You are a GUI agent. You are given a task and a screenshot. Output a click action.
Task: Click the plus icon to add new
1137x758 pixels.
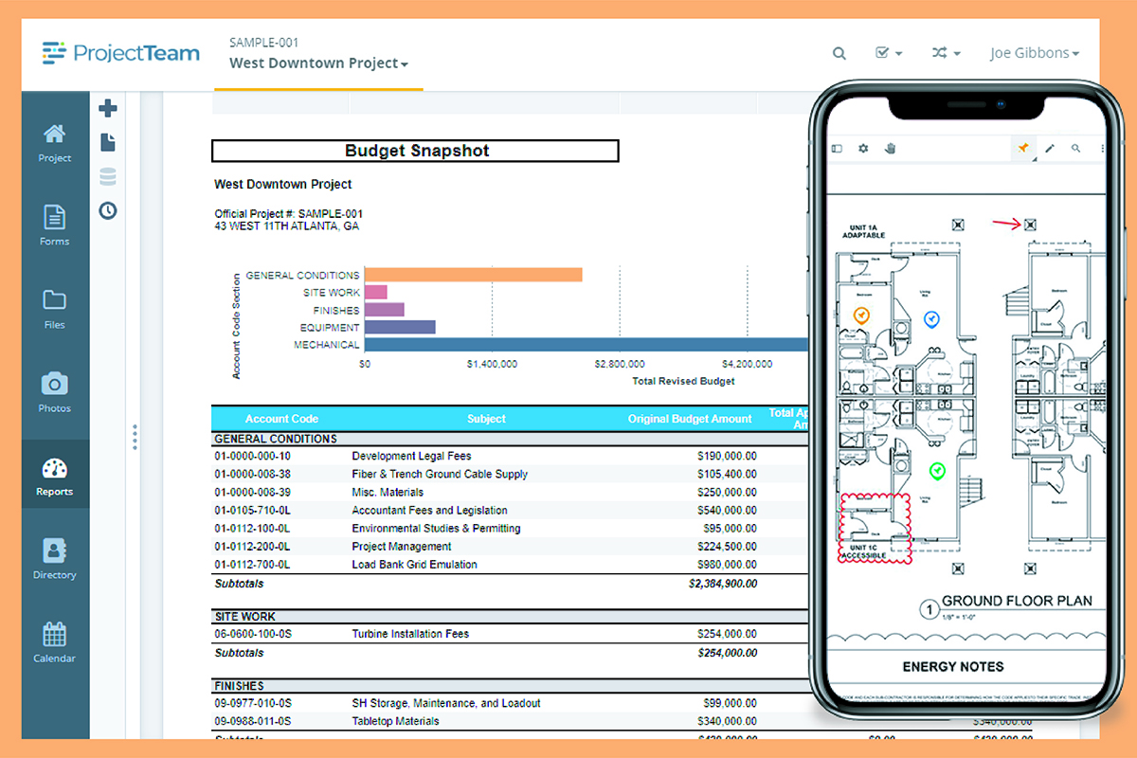point(108,108)
